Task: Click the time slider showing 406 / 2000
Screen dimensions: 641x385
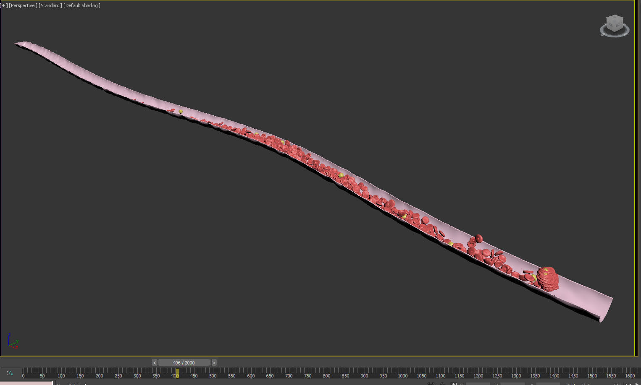Action: click(x=184, y=363)
